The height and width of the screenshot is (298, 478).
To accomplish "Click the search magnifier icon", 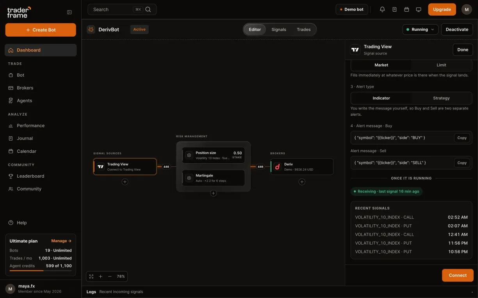I will (x=148, y=9).
